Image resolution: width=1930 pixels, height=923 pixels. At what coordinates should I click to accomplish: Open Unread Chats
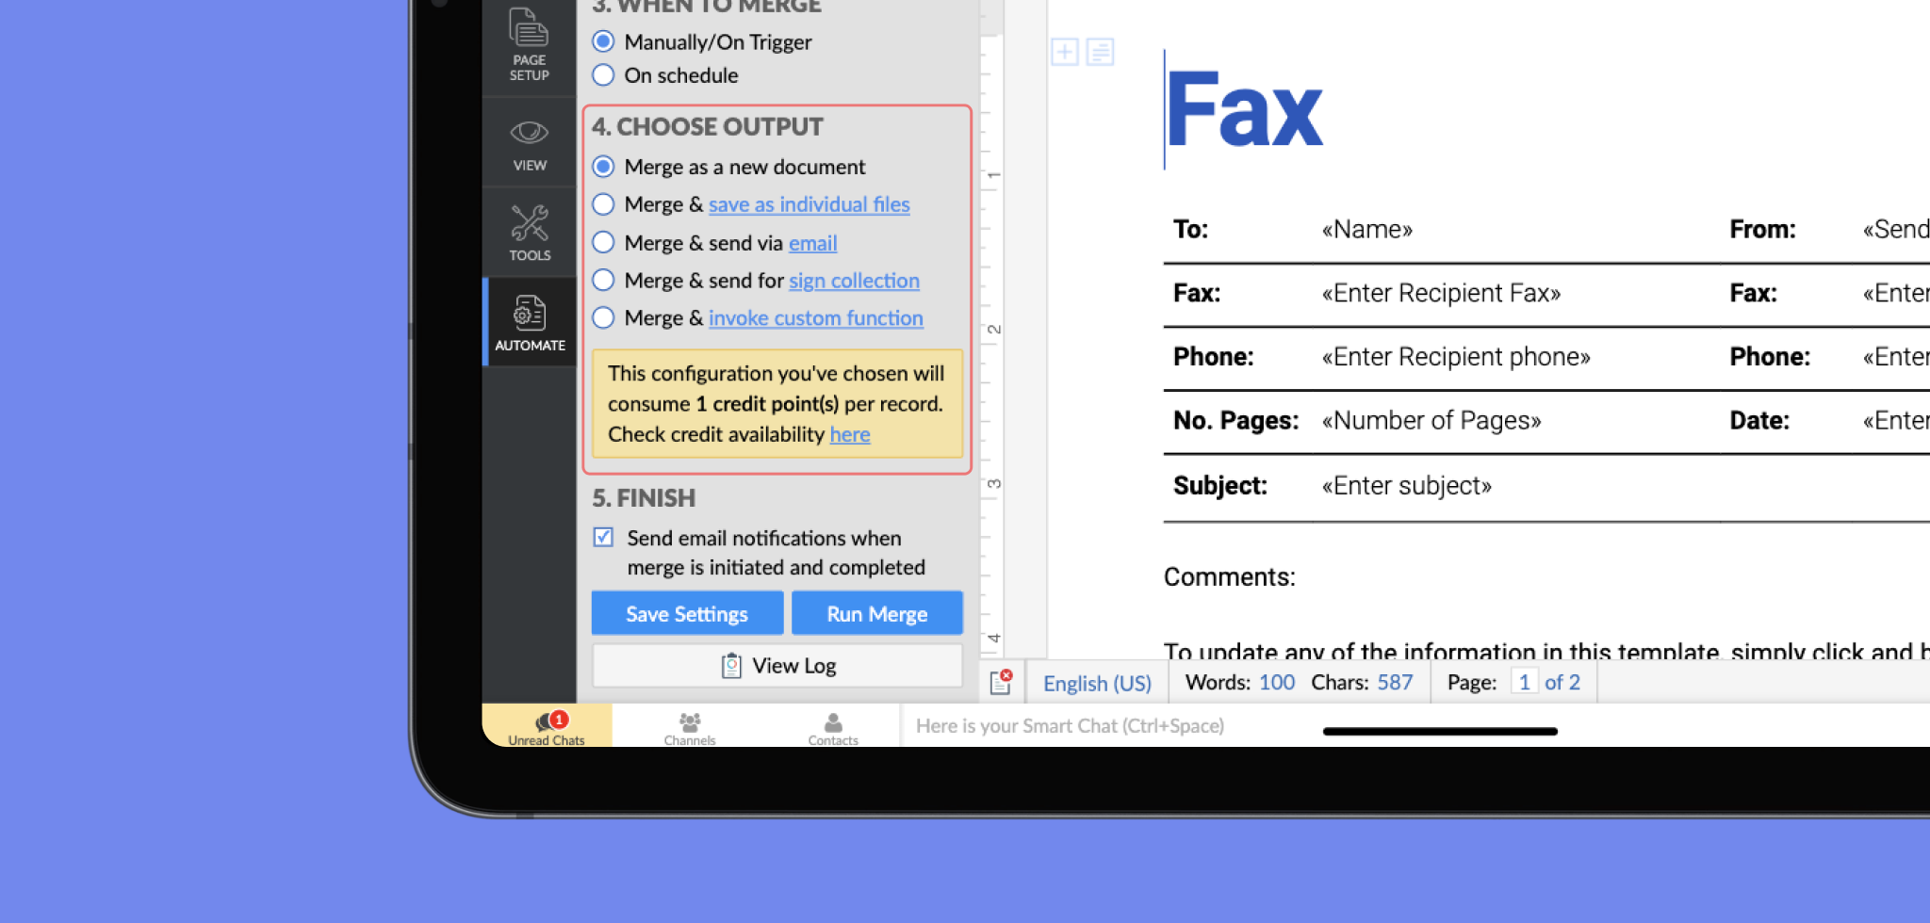[547, 726]
